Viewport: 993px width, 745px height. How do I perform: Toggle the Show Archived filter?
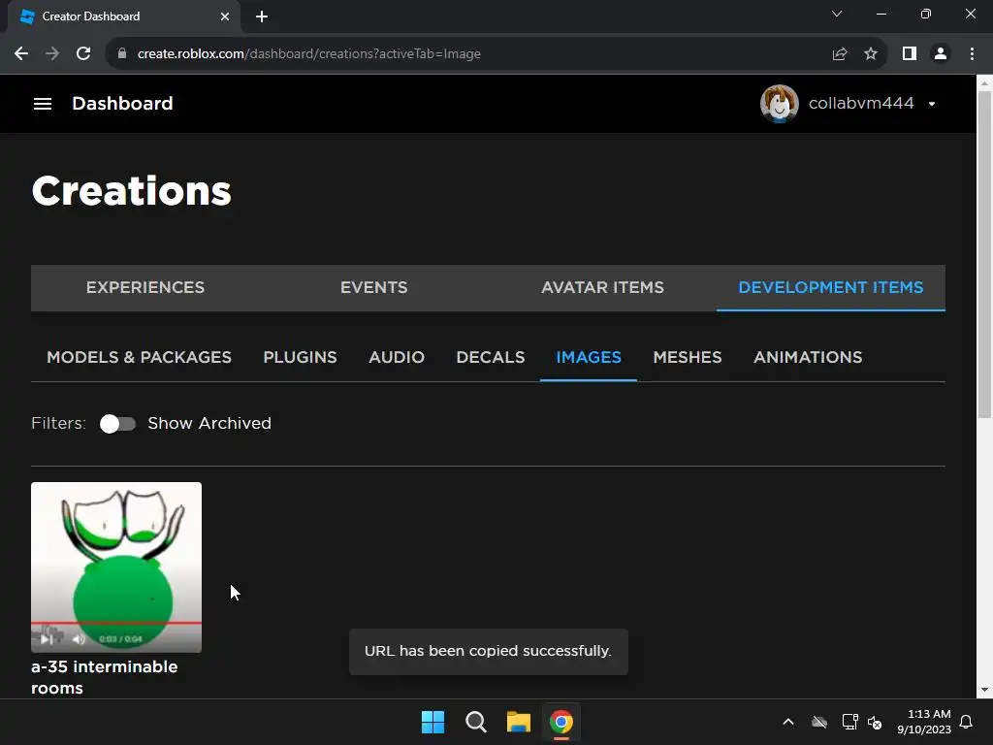pyautogui.click(x=117, y=424)
